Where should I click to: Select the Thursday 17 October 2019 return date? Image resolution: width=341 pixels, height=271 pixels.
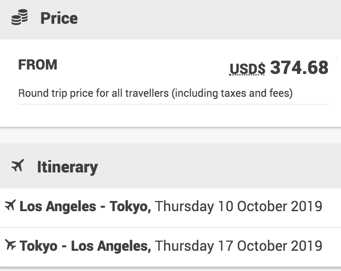point(239,245)
